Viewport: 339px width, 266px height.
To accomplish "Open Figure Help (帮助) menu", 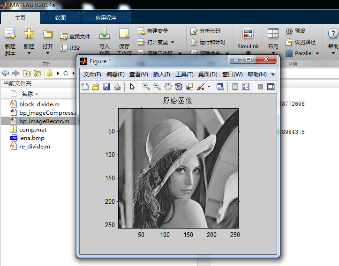I will pyautogui.click(x=257, y=74).
